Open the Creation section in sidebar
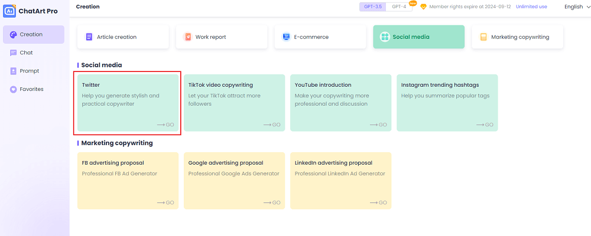Viewport: 591px width, 236px height. coord(34,34)
